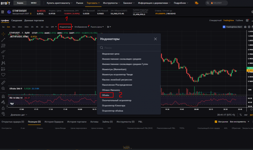Select the ruler measure tool
The width and height of the screenshot is (253, 150).
pyautogui.click(x=3, y=83)
